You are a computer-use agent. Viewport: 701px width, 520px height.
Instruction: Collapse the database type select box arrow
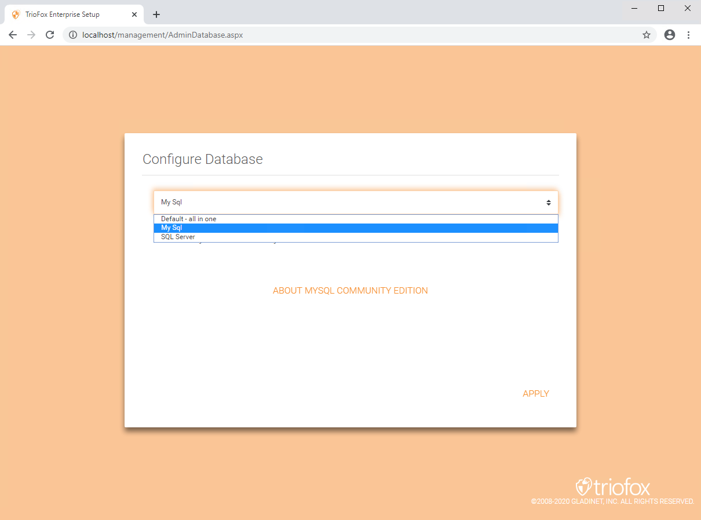coord(548,203)
